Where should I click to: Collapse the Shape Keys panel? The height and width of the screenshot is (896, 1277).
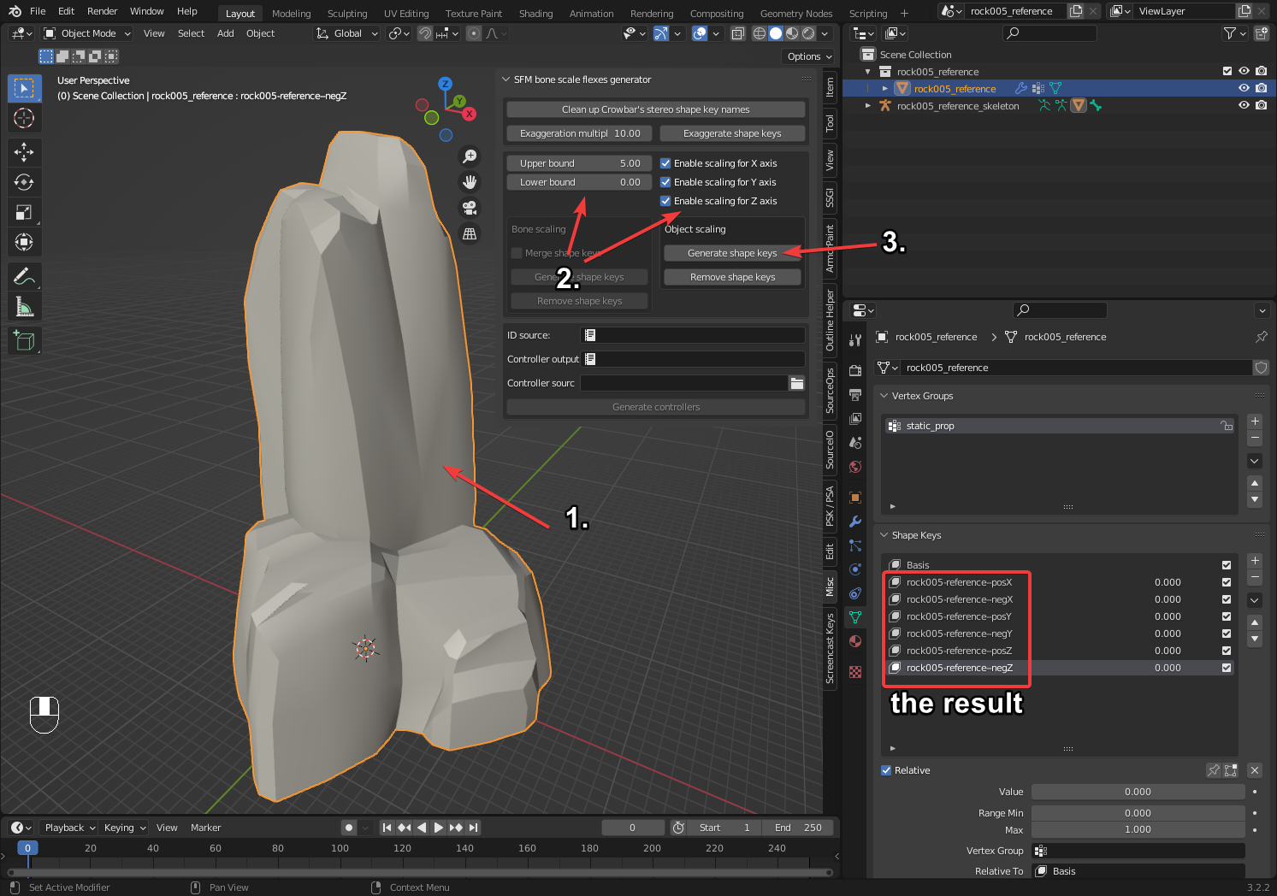(x=884, y=535)
